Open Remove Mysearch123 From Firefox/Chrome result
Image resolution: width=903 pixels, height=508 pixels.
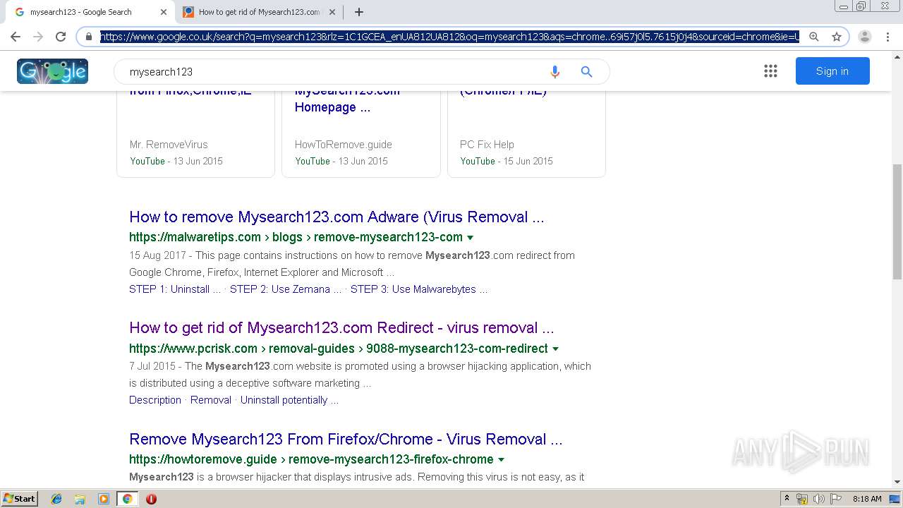pyautogui.click(x=346, y=440)
